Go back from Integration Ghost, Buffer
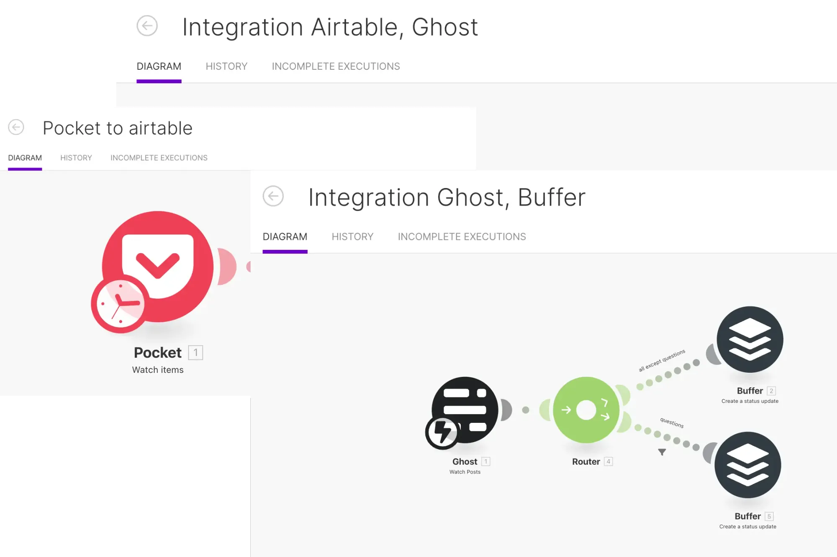Viewport: 837px width, 557px height. click(273, 196)
